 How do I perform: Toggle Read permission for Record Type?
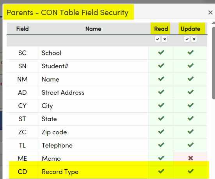[161, 171]
